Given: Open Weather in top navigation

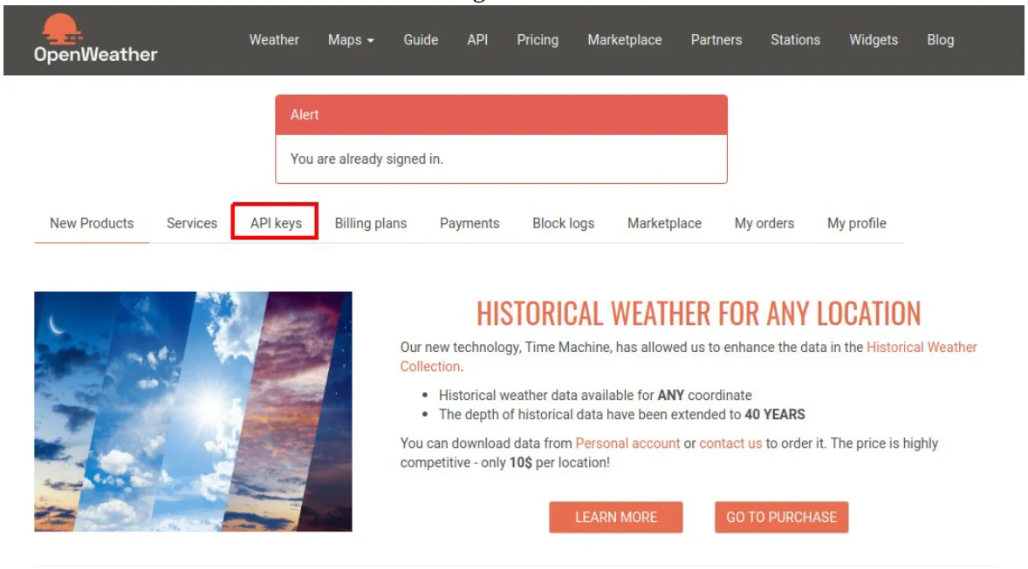Looking at the screenshot, I should 274,40.
